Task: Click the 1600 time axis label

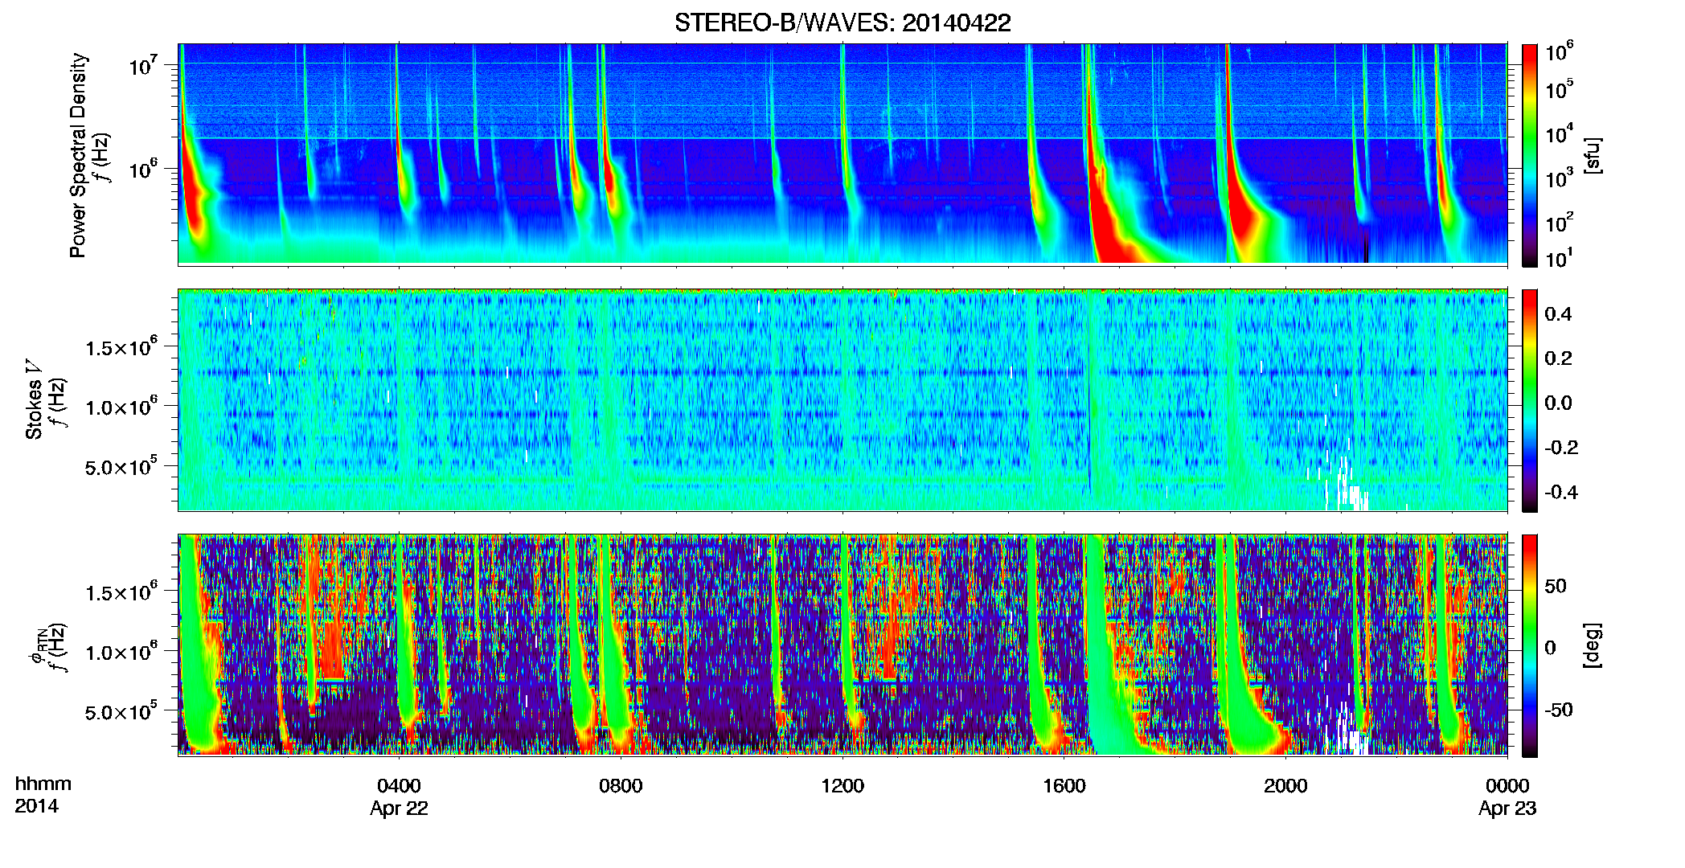Action: coord(1064,786)
